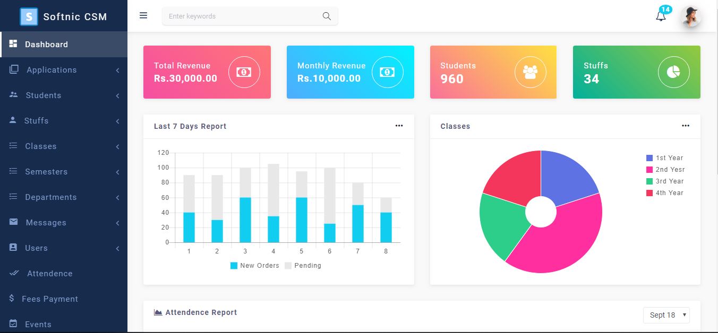Select Dashboard in the sidebar
718x333 pixels.
tap(46, 45)
